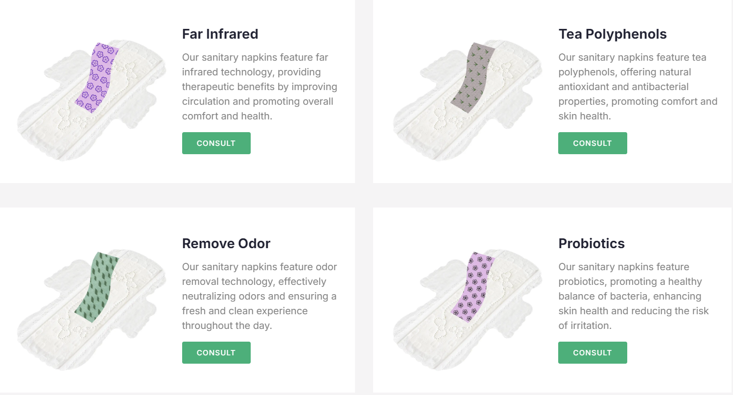Click the CONSULT button under Tea Polyphenols
Image resolution: width=733 pixels, height=395 pixels.
point(592,143)
